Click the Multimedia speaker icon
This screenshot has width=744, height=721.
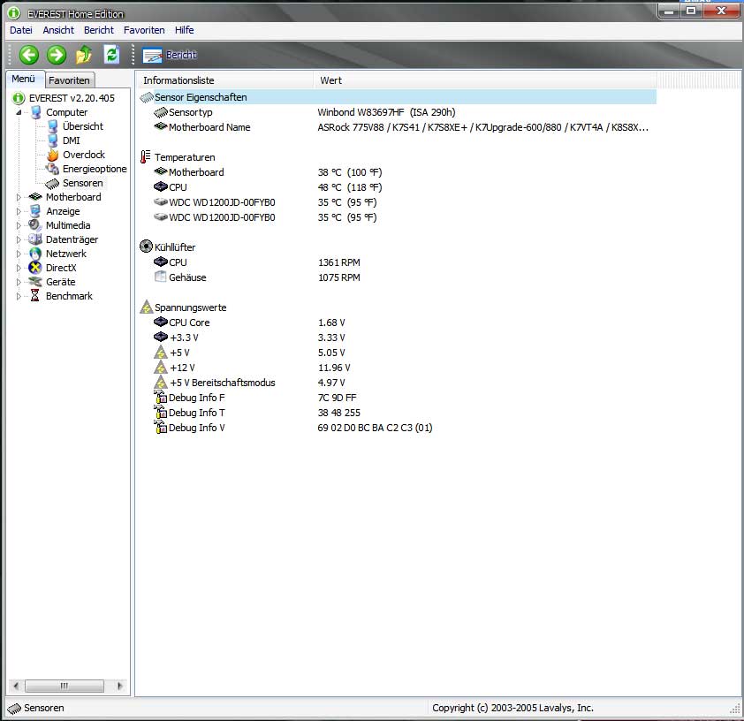click(35, 224)
